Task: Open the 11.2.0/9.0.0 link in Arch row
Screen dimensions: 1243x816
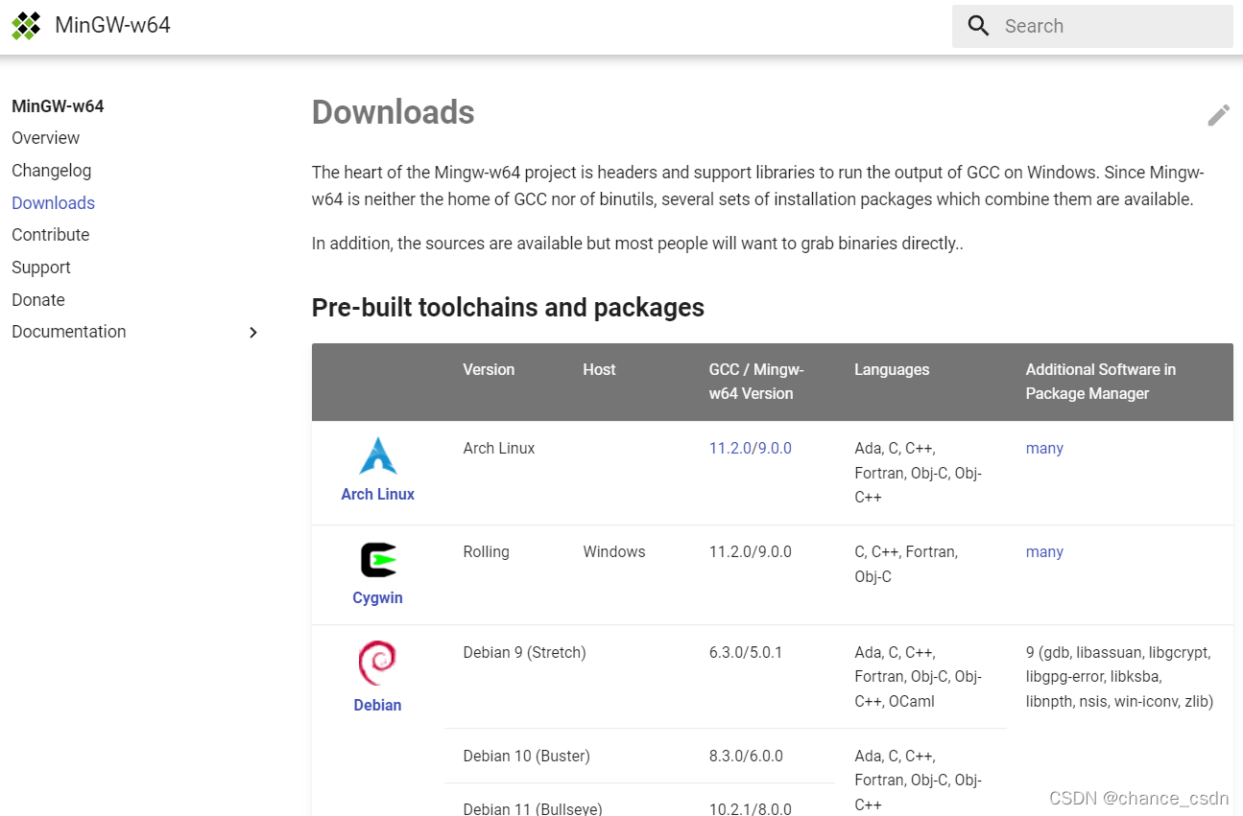Action: tap(751, 449)
